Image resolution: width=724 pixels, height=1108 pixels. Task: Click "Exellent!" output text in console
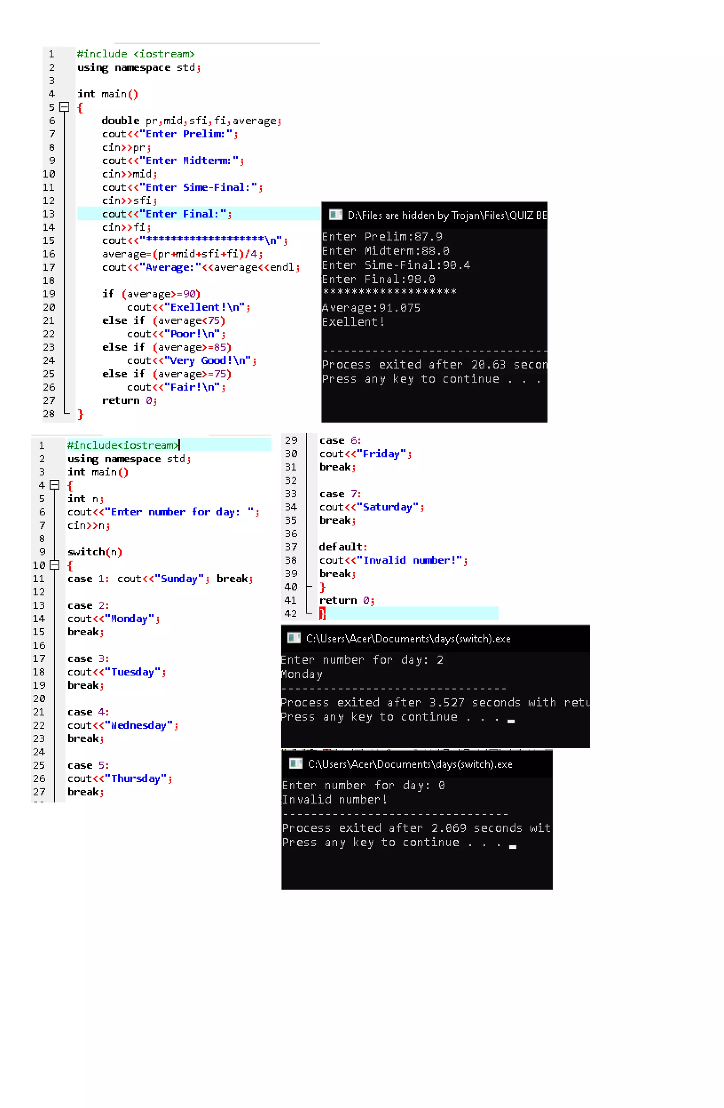tap(353, 322)
